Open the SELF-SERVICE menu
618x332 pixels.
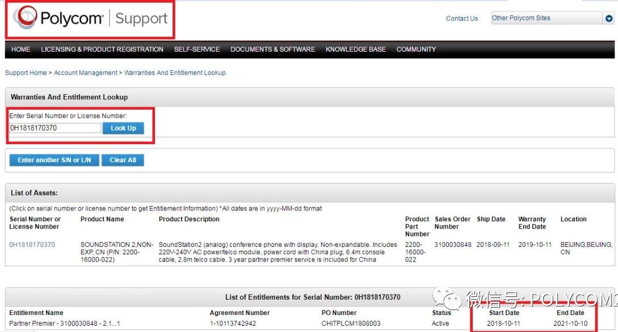click(x=197, y=49)
